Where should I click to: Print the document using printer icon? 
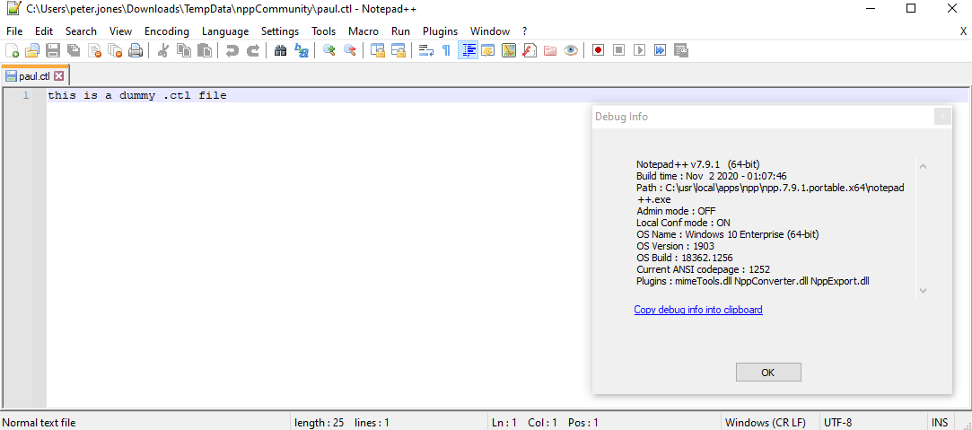[x=136, y=51]
